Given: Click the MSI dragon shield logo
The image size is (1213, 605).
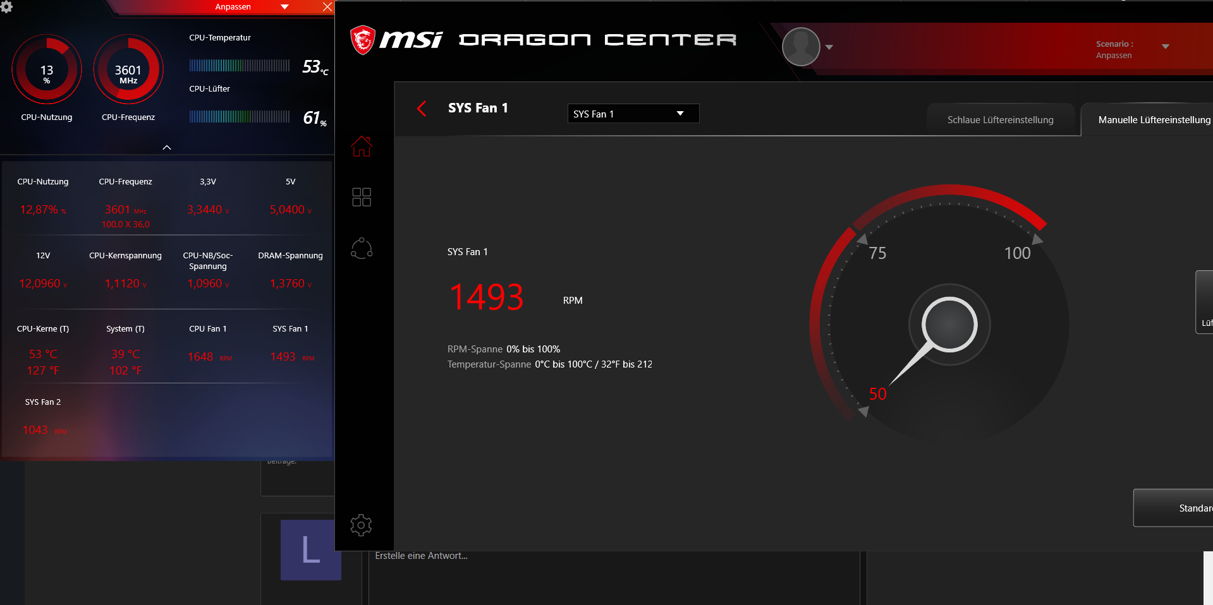Looking at the screenshot, I should tap(363, 40).
